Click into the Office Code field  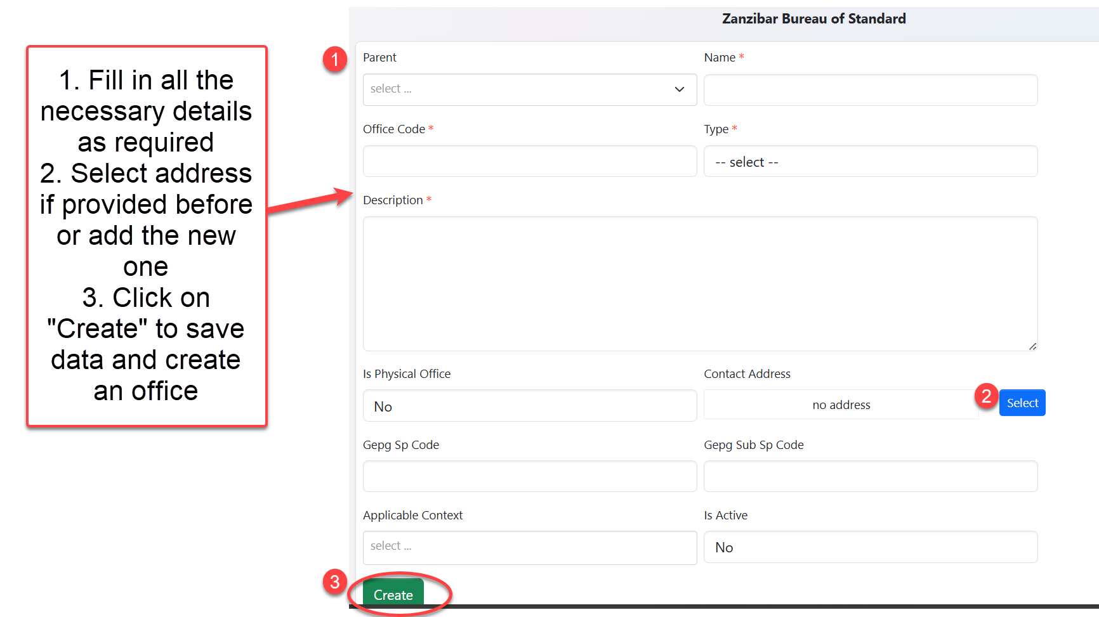click(x=529, y=162)
